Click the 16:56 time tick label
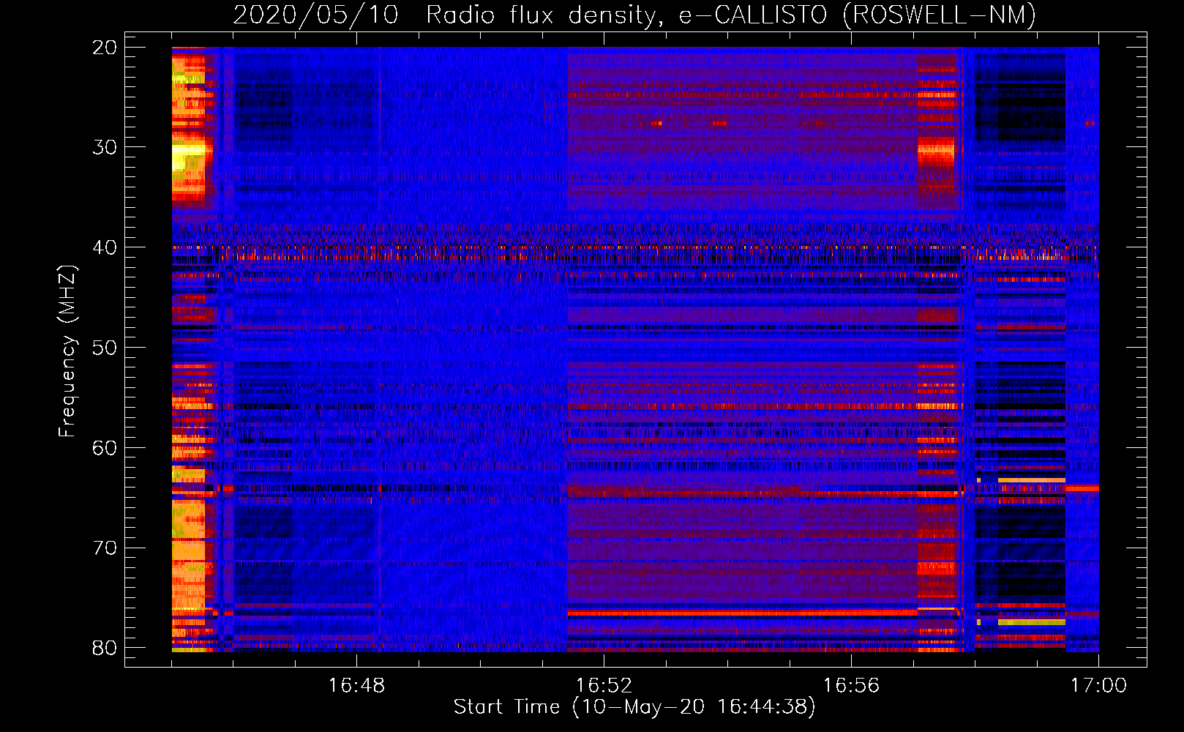This screenshot has width=1184, height=732. pos(851,685)
